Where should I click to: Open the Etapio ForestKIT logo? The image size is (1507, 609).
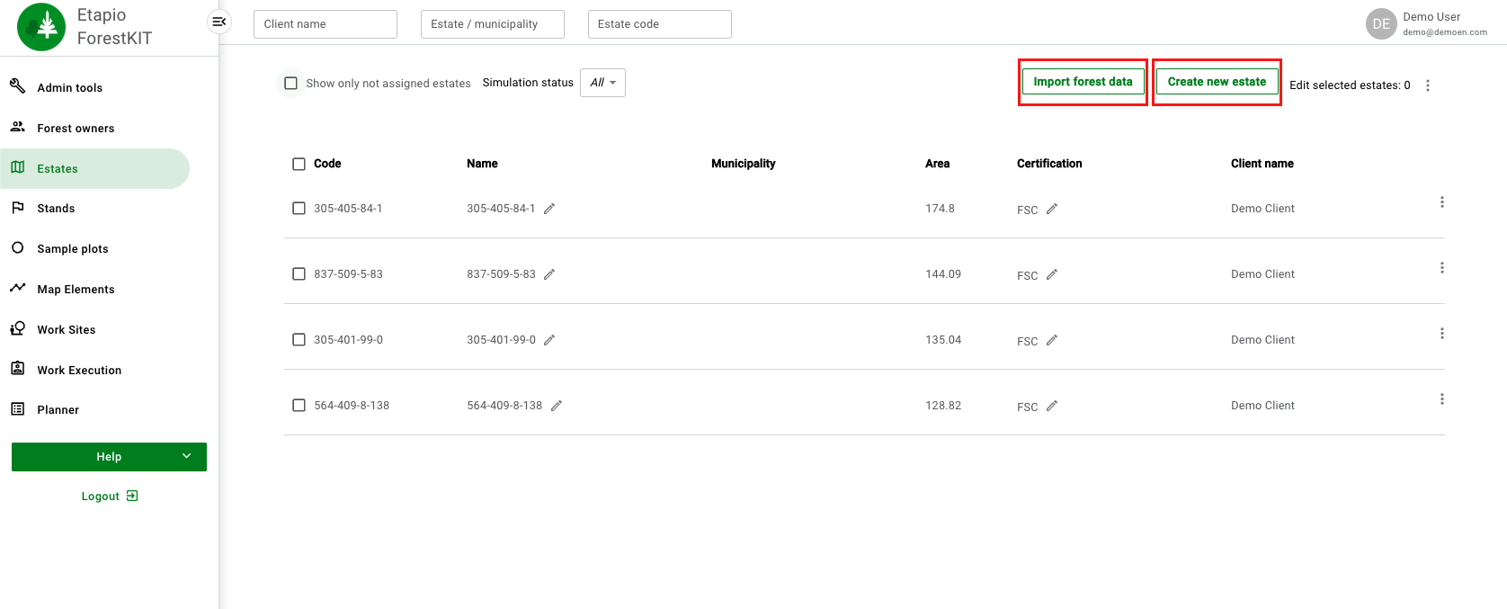41,27
